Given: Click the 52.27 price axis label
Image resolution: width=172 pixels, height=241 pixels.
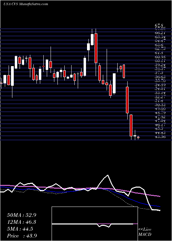Looking at the screenshot, I should pos(160,97).
